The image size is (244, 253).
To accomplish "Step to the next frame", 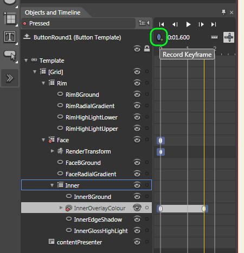I will [201, 24].
